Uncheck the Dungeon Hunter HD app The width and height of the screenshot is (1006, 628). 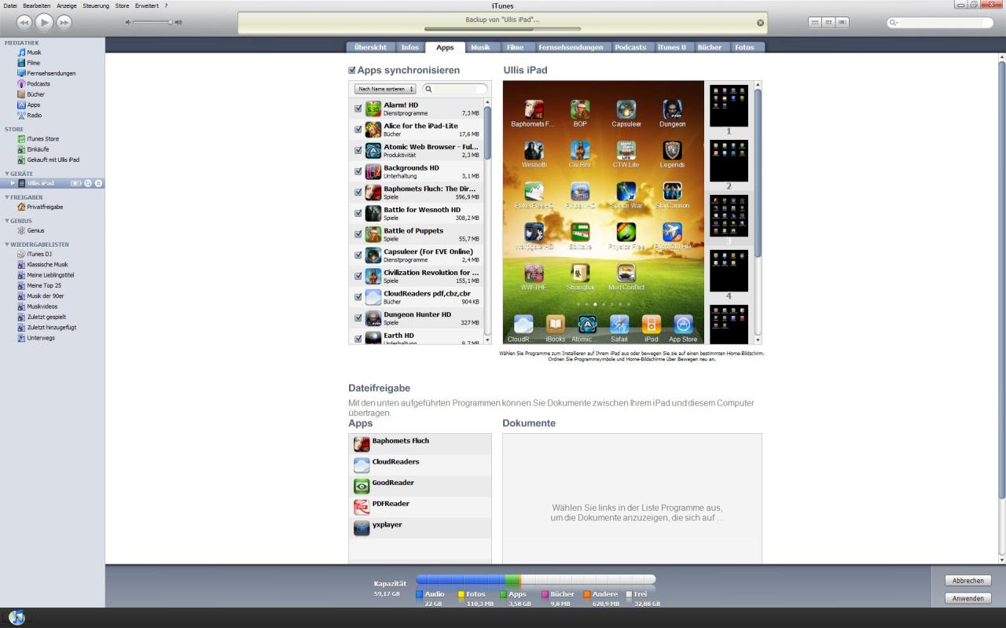(x=358, y=318)
